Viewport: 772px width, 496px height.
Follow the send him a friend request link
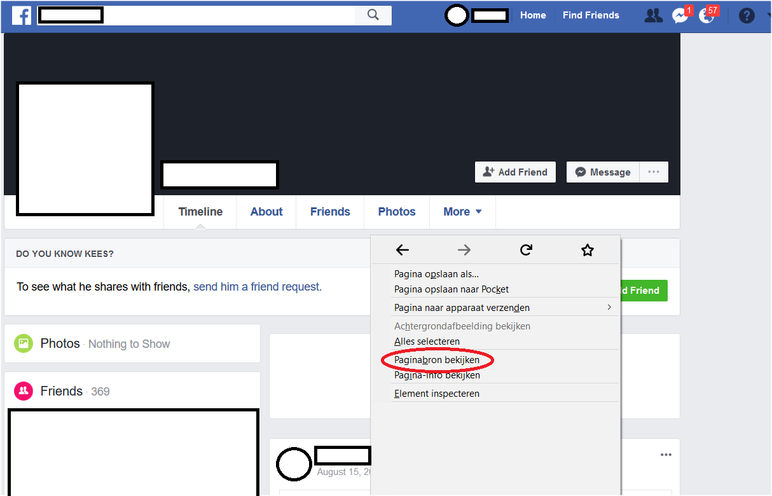256,287
